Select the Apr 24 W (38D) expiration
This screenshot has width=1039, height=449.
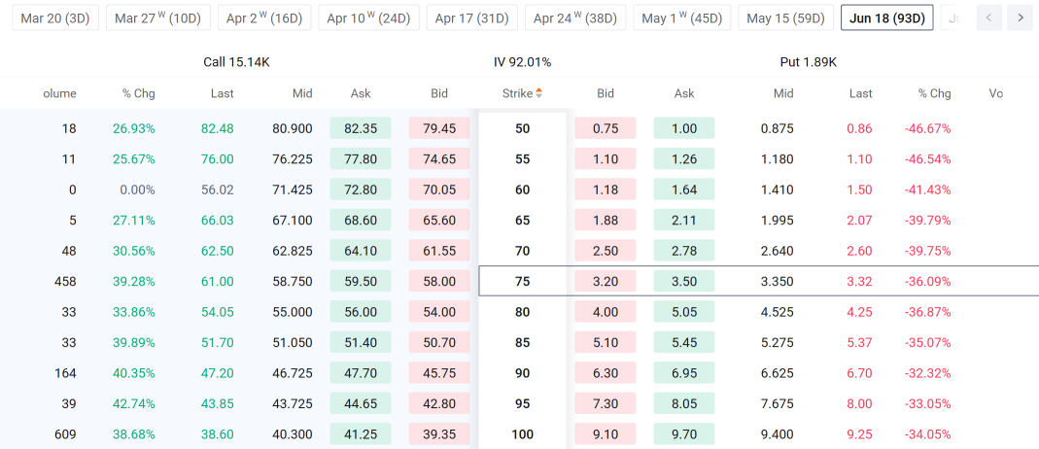(575, 17)
